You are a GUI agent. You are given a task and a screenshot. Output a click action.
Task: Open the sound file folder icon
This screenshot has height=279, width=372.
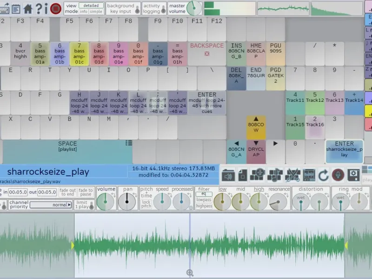(228, 175)
